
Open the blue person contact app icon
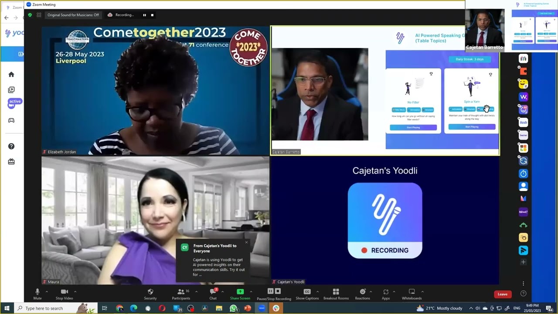pyautogui.click(x=524, y=186)
